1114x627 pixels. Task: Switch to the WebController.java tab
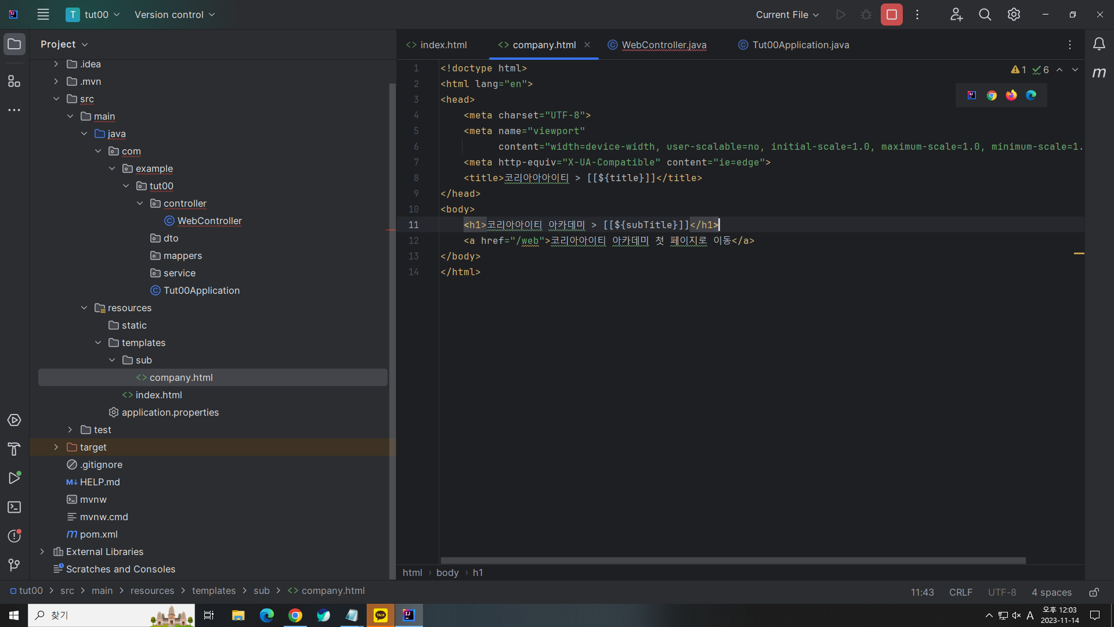(664, 45)
